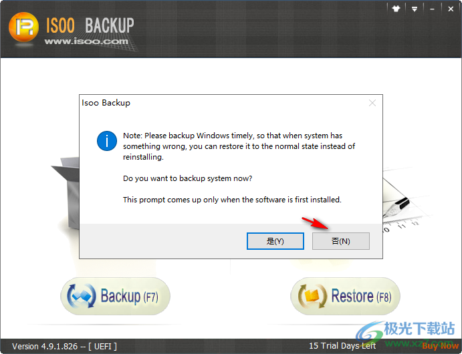
Task: Click the blue info icon in dialog
Action: point(107,141)
